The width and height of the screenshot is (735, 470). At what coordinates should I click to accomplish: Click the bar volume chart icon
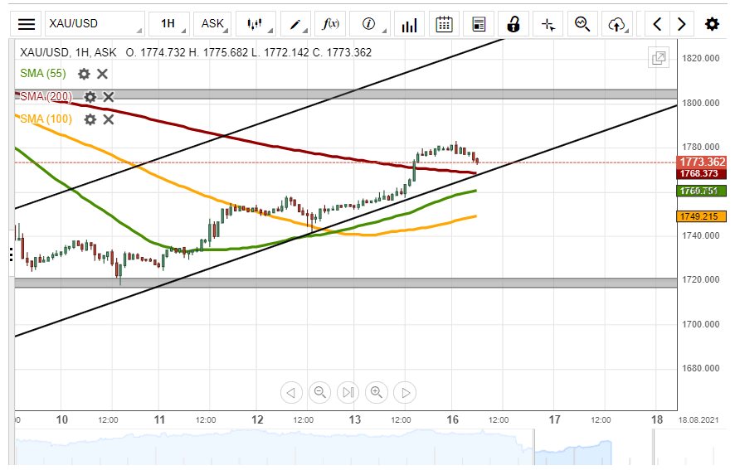(409, 24)
